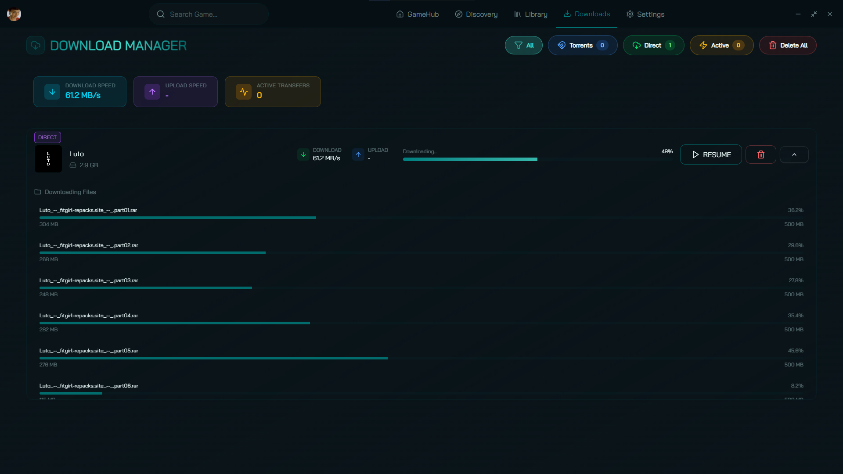Click the upload speed arrow icon
The height and width of the screenshot is (474, 843).
(152, 92)
